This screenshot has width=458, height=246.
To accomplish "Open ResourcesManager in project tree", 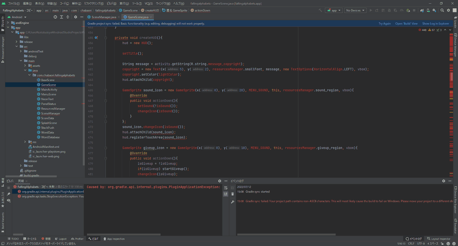I will [x=53, y=109].
